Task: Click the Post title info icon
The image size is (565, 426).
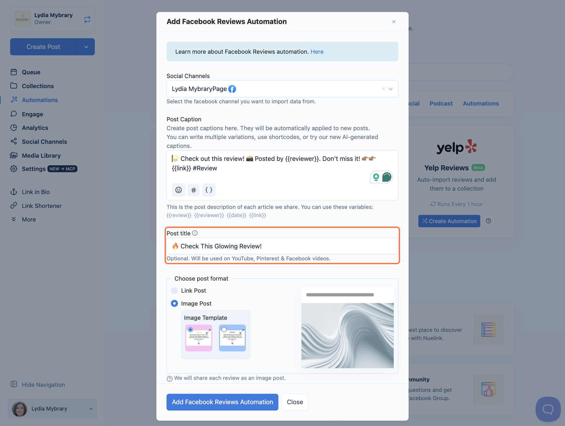Action: coord(195,233)
